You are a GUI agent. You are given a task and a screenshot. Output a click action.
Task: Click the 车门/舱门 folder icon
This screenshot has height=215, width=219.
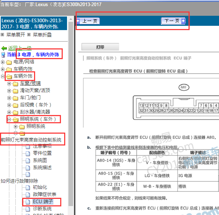[15, 98]
